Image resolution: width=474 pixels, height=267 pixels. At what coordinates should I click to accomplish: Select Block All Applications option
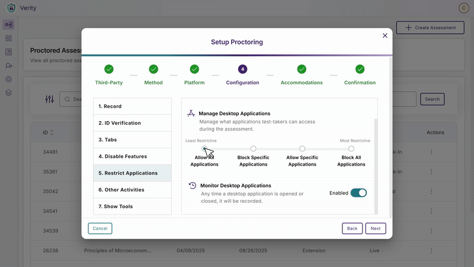[351, 149]
